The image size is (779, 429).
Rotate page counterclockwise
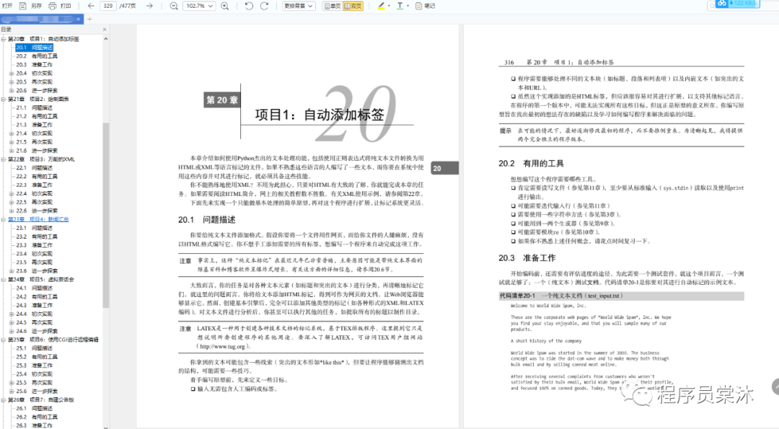tap(249, 6)
